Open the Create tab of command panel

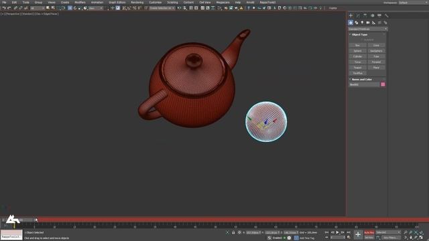point(351,15)
